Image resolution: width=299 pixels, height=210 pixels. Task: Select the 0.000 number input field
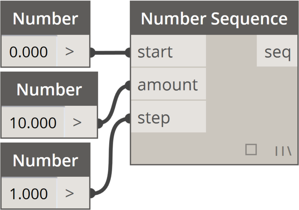[29, 52]
